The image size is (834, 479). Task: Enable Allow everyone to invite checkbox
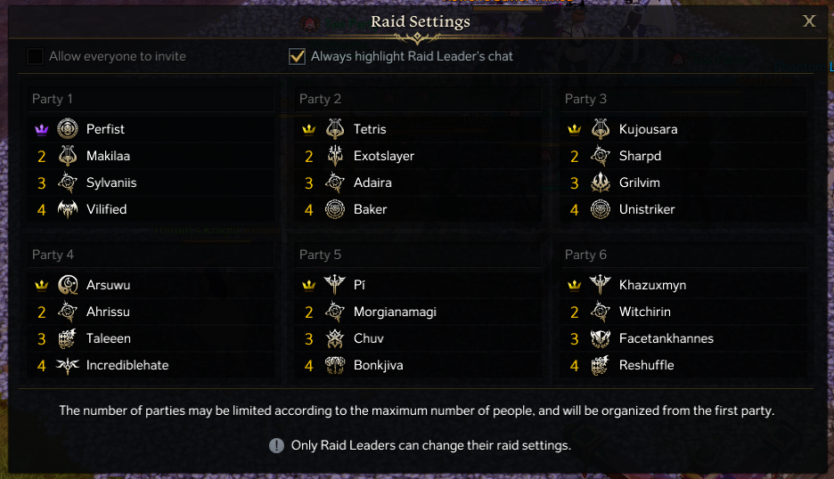[35, 57]
